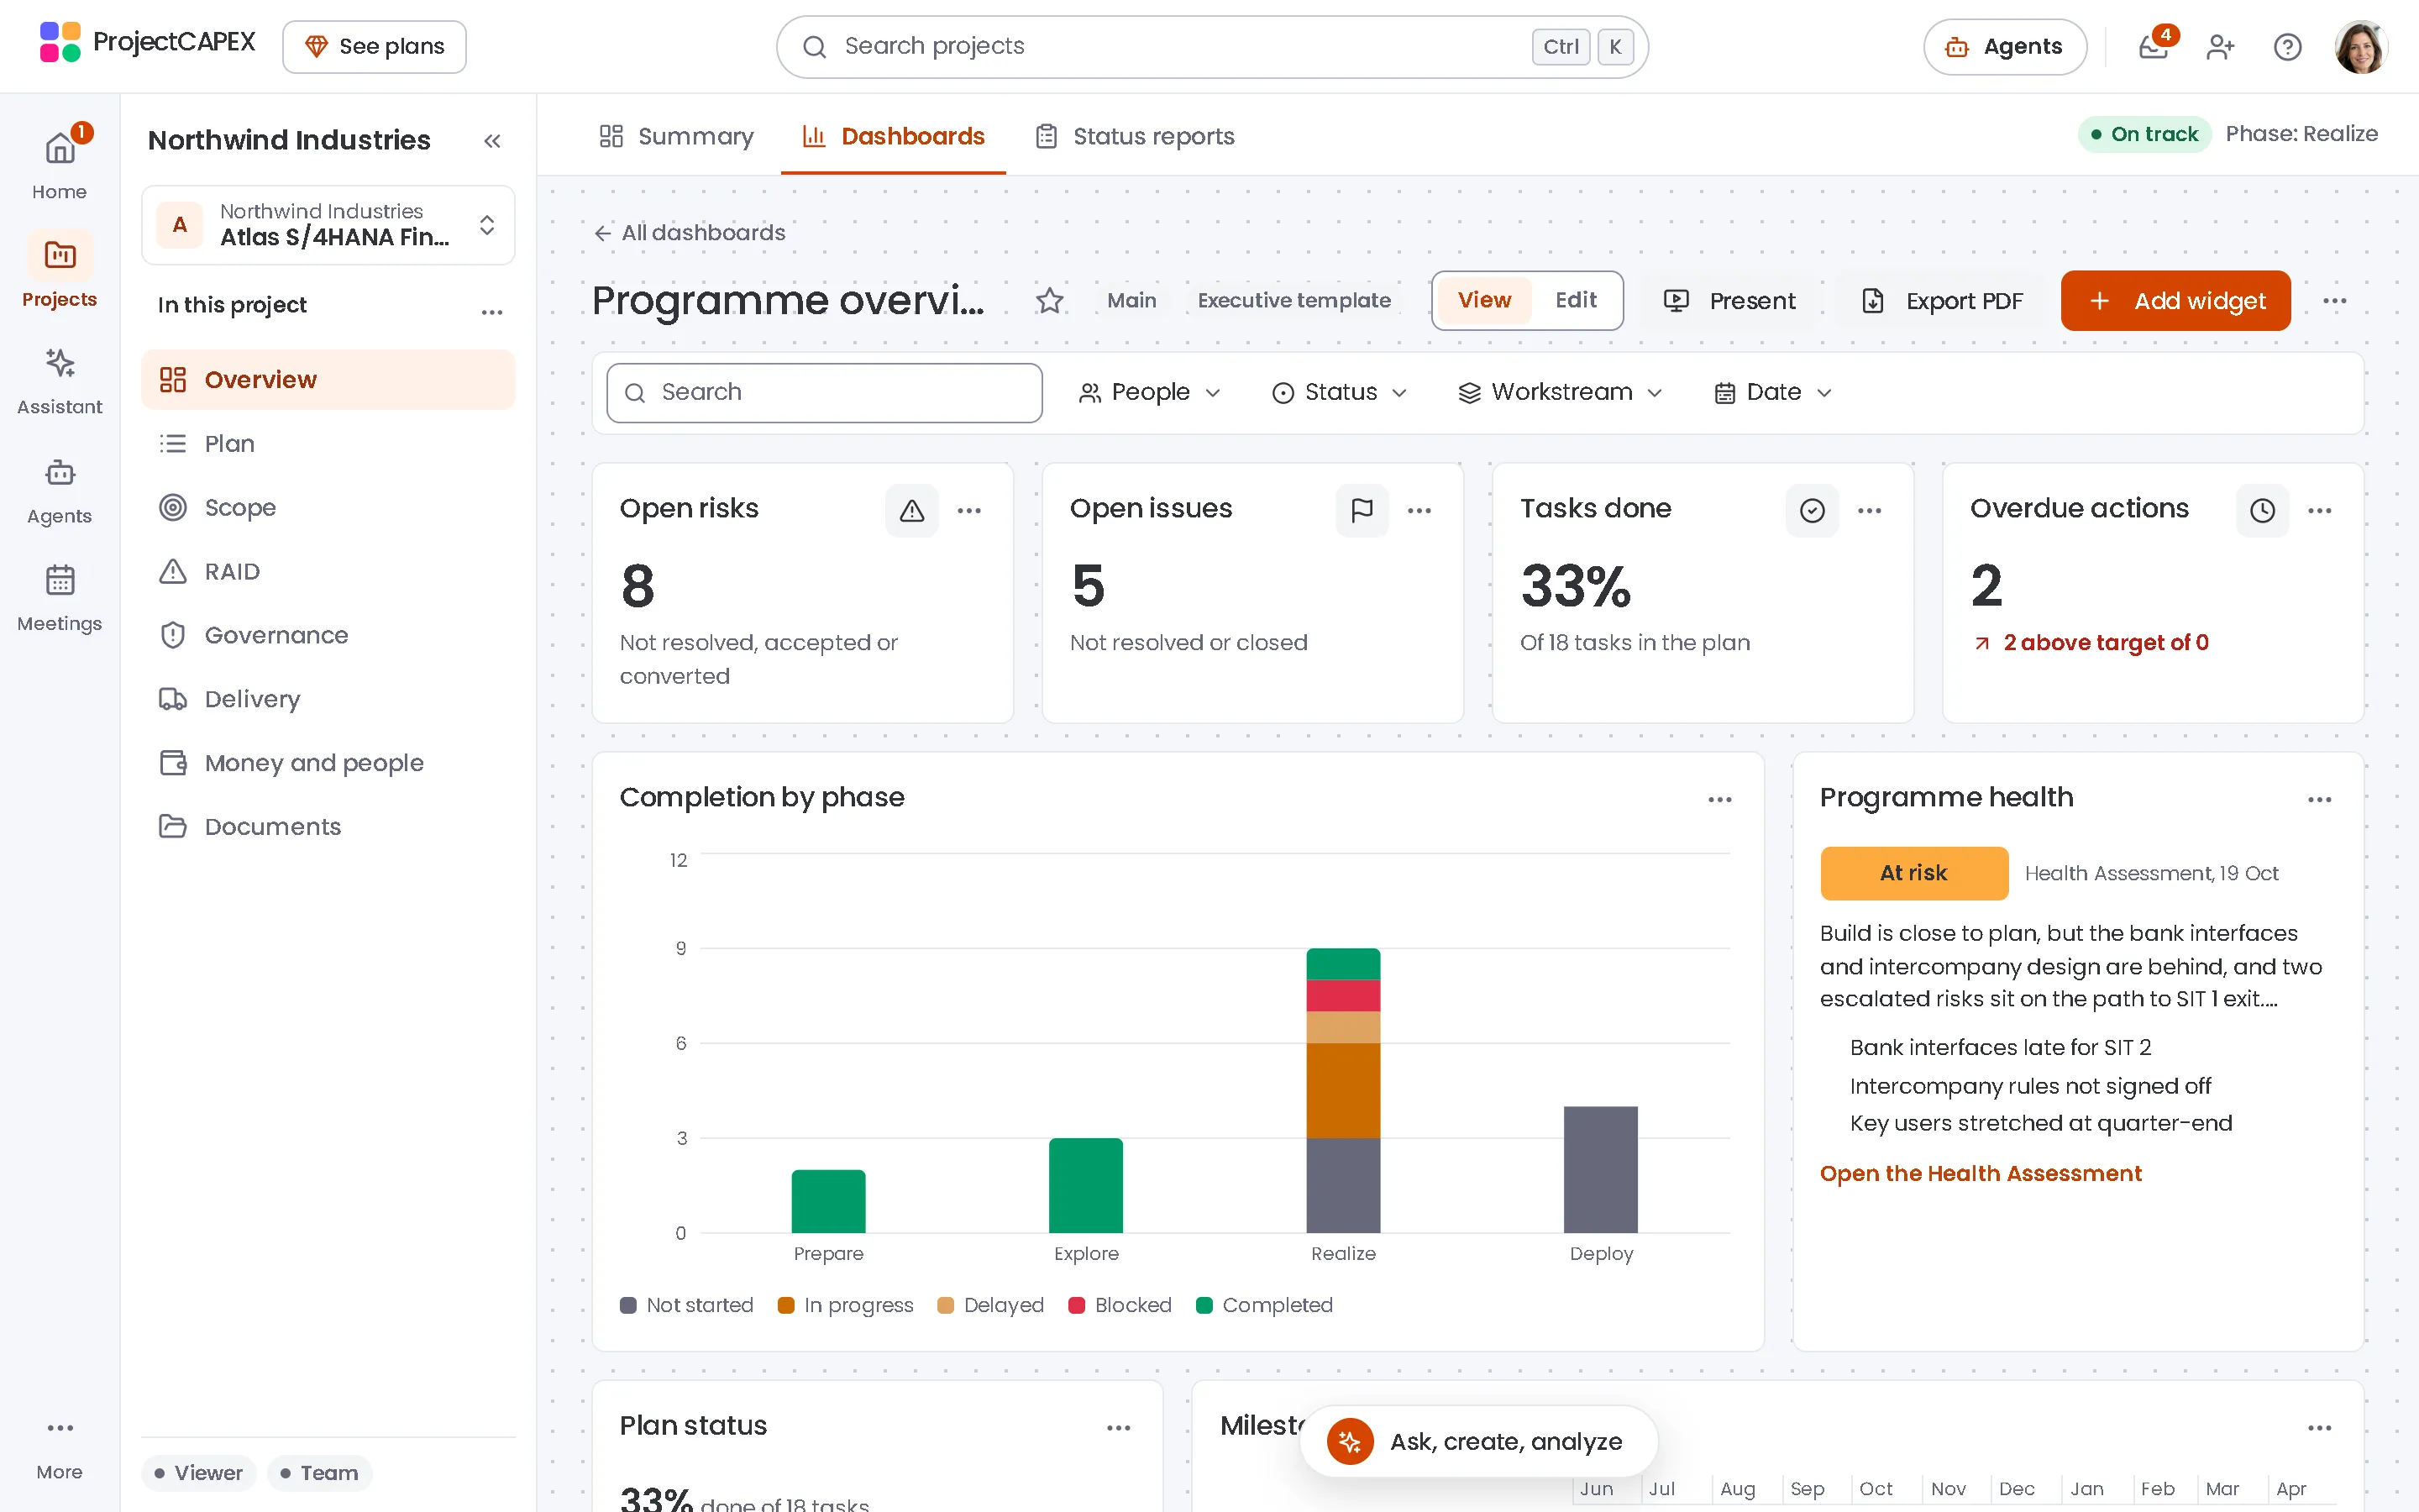Open the Health Assessment link

tap(1981, 1173)
